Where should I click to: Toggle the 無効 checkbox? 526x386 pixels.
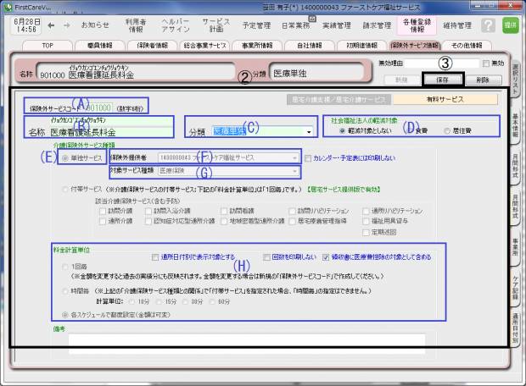click(485, 63)
